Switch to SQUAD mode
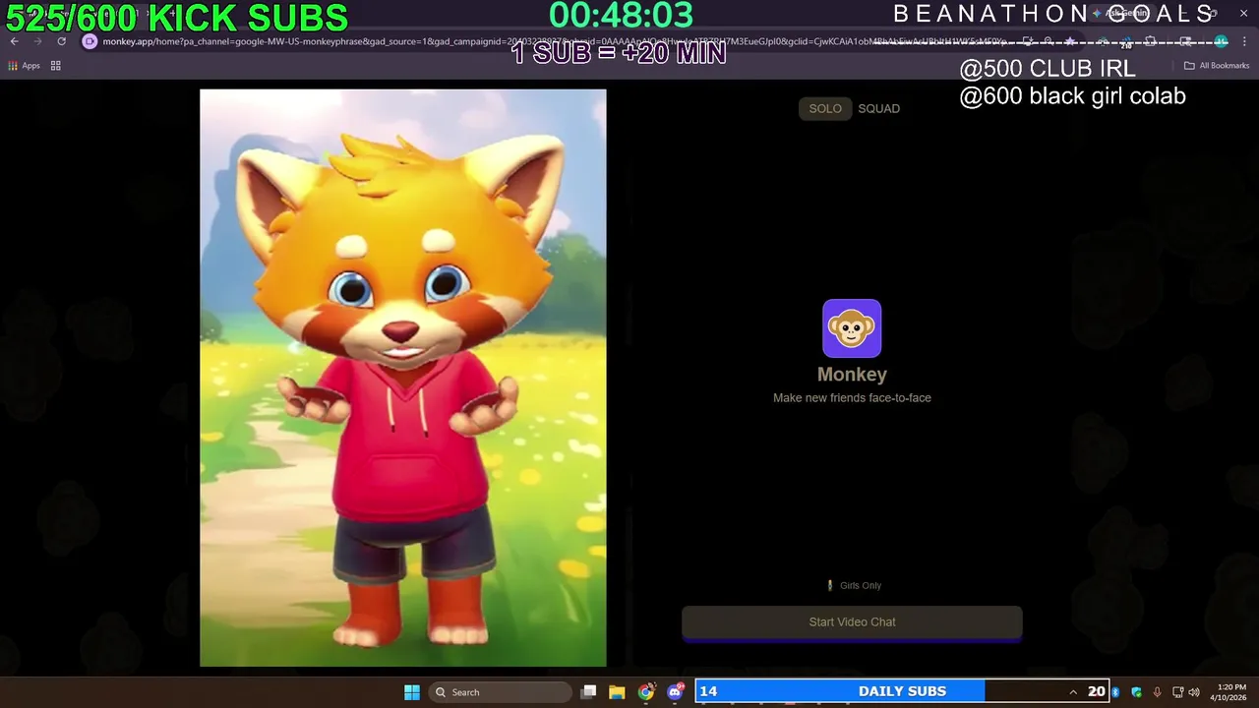This screenshot has height=708, width=1259. pyautogui.click(x=878, y=109)
